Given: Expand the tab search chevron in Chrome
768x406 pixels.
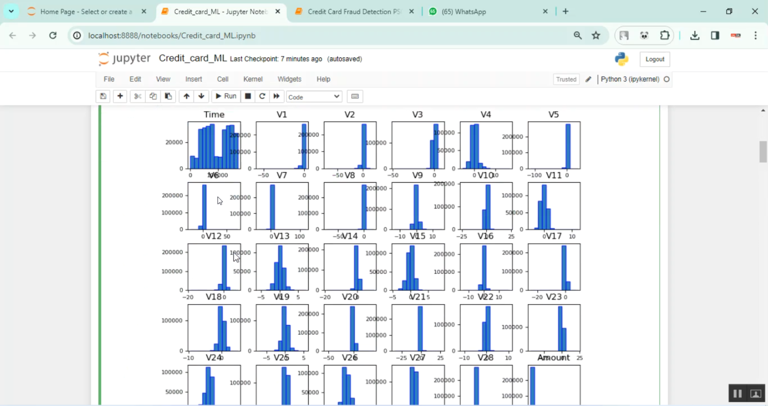Looking at the screenshot, I should coord(11,11).
